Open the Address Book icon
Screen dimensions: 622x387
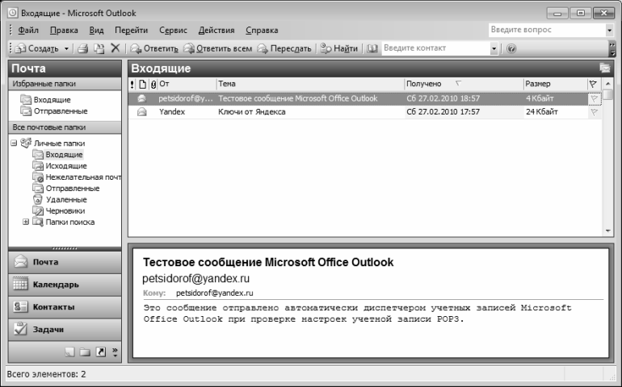372,48
